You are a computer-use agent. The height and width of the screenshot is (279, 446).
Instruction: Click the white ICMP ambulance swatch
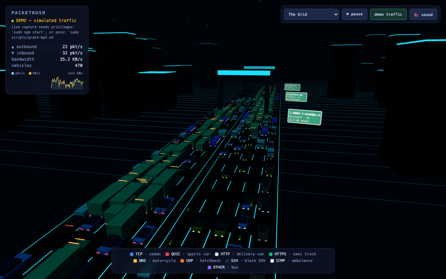(272, 261)
